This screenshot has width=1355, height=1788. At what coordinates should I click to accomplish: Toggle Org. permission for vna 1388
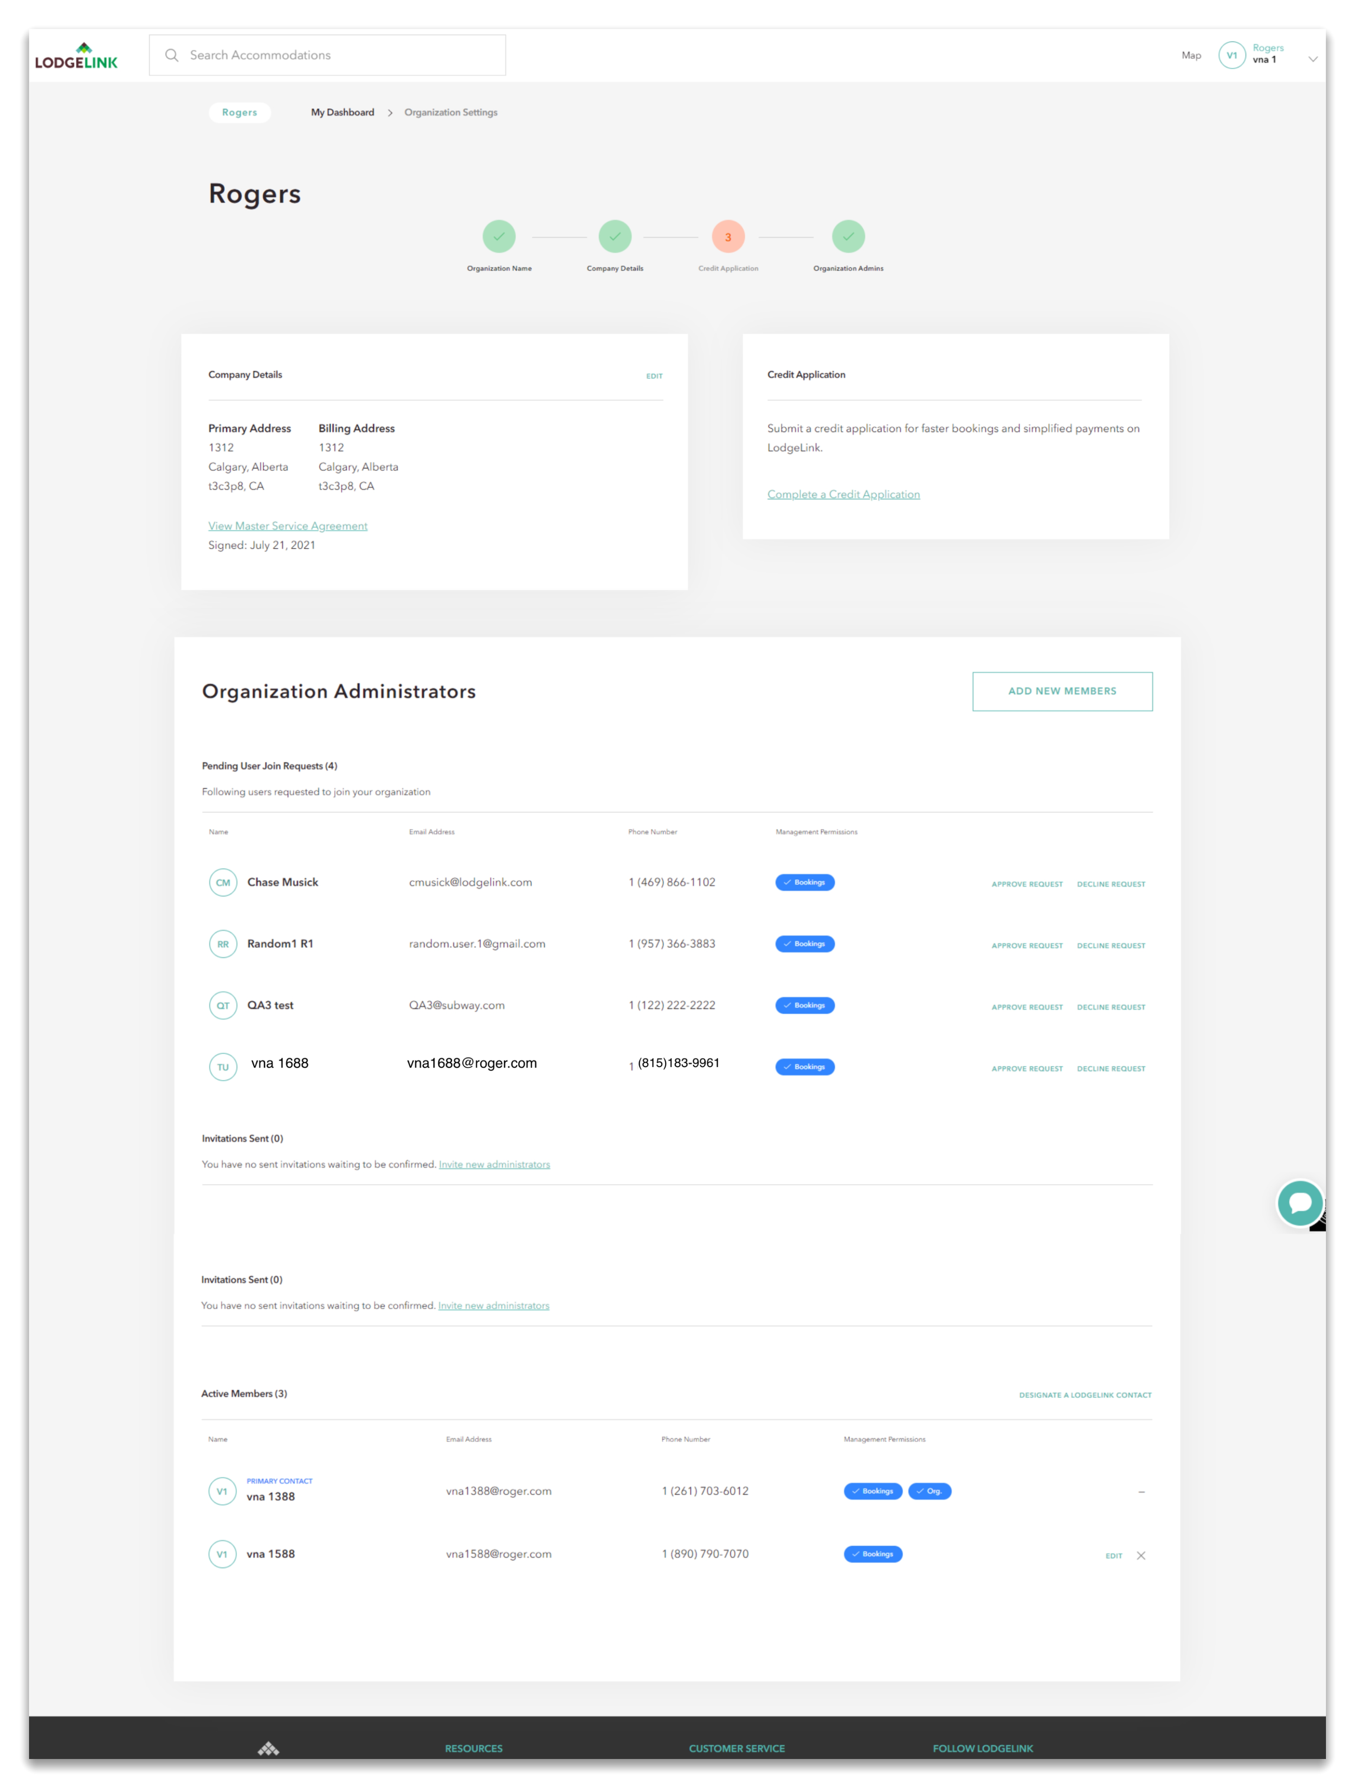[930, 1492]
